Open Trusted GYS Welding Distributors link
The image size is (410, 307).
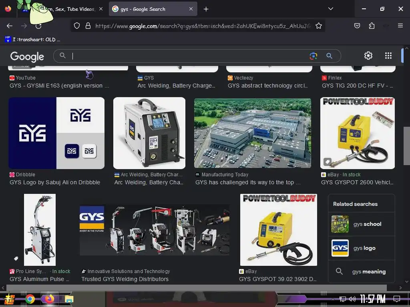[x=125, y=279]
